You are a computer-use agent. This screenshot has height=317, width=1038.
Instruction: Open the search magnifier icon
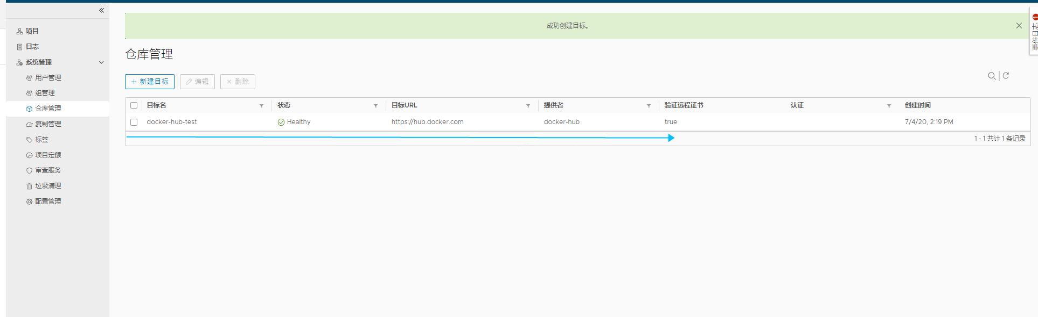(x=991, y=76)
